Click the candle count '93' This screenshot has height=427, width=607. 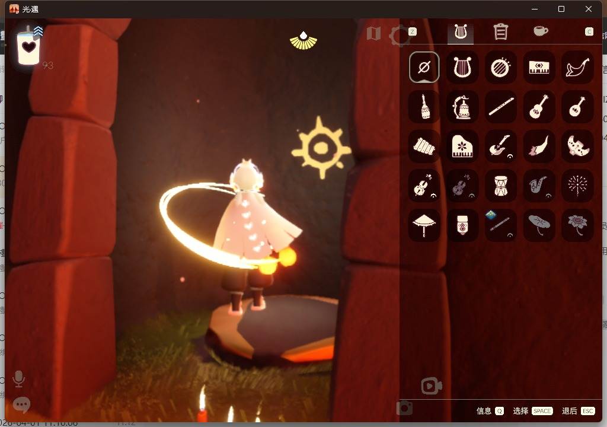(47, 65)
